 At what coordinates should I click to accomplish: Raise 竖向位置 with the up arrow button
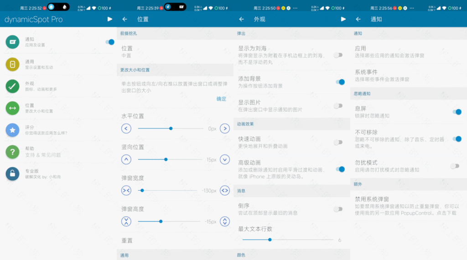pos(126,159)
